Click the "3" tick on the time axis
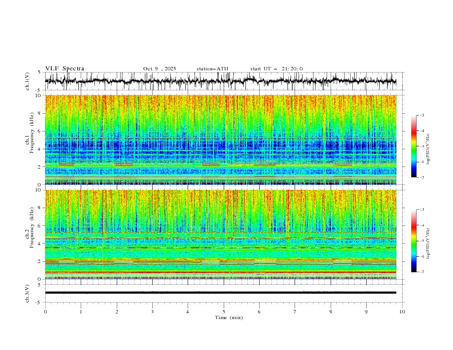The height and width of the screenshot is (350, 453). [x=152, y=312]
